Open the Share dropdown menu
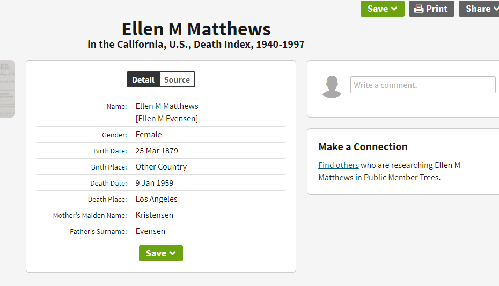Viewport: 499px width, 286px height. 479,9
